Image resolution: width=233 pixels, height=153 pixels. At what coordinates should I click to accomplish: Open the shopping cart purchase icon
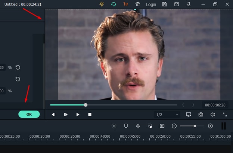pyautogui.click(x=125, y=4)
